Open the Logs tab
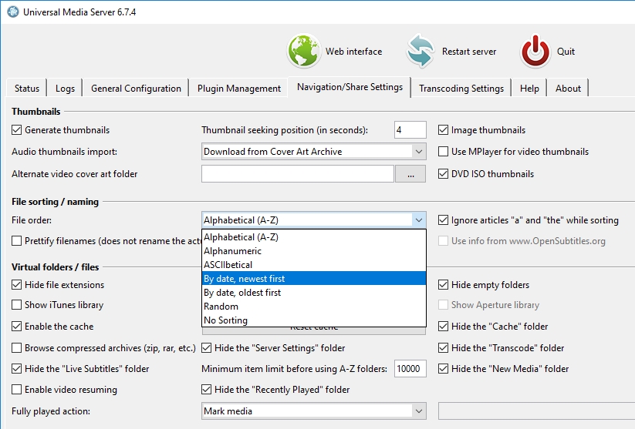The width and height of the screenshot is (635, 429). 65,88
